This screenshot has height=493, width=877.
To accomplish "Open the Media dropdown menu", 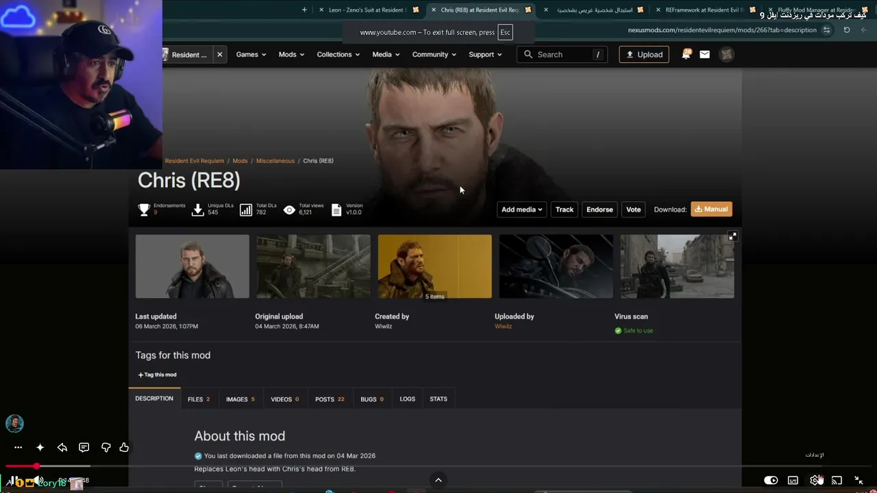I will [386, 55].
